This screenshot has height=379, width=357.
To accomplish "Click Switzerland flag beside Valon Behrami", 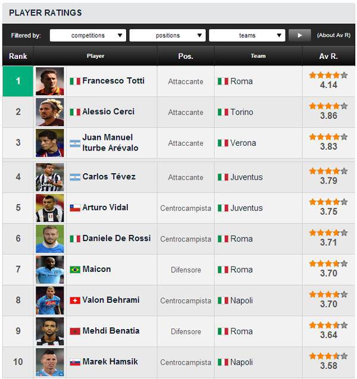I will click(75, 300).
